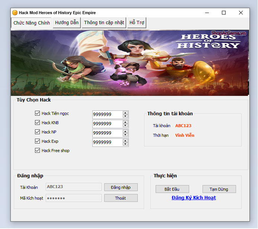The image size is (258, 229).
Task: Decrease the Hack Tiên ngọc value with down arrow
Action: click(125, 116)
